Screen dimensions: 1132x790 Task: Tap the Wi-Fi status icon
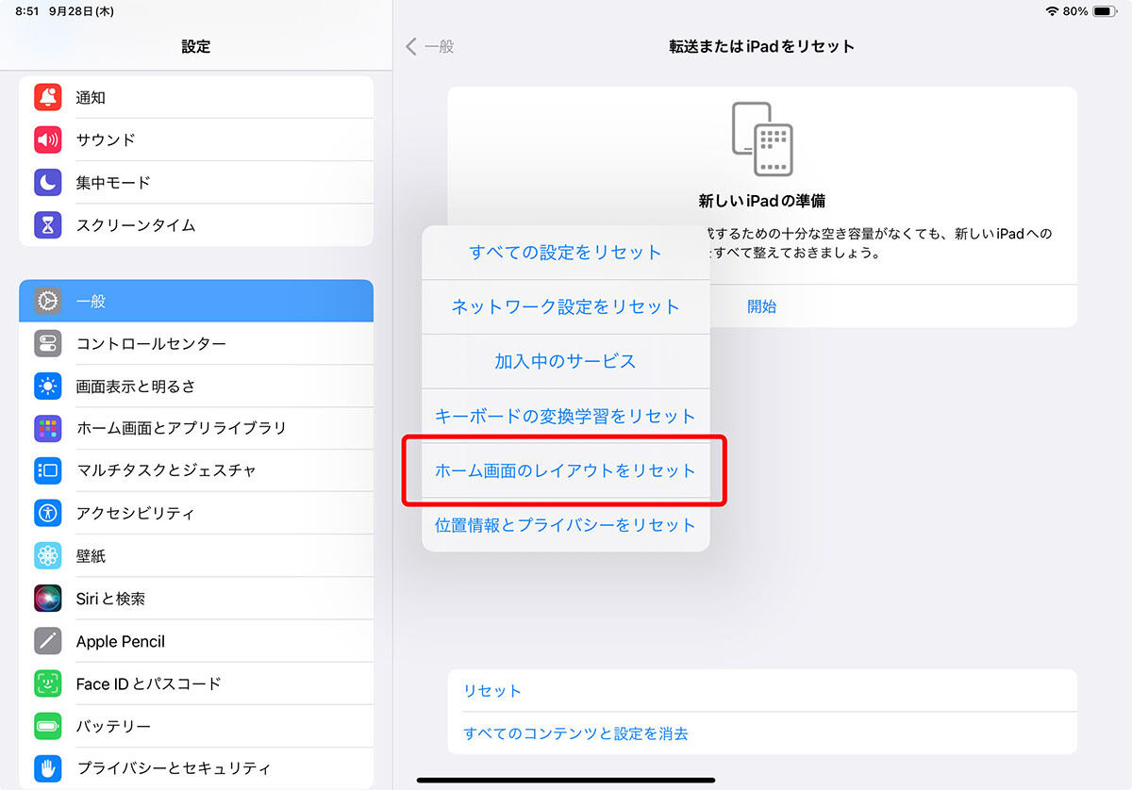(x=1052, y=11)
